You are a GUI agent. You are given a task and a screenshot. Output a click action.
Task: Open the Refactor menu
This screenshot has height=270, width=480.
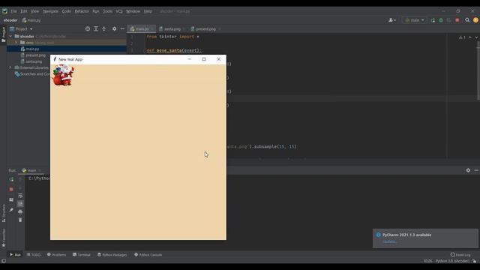click(82, 11)
